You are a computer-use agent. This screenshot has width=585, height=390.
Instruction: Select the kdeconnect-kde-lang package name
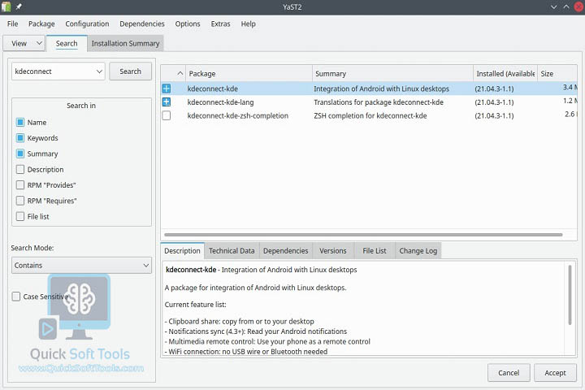click(220, 102)
